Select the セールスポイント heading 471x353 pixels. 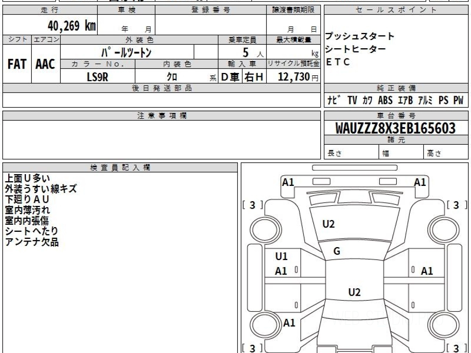[396, 10]
